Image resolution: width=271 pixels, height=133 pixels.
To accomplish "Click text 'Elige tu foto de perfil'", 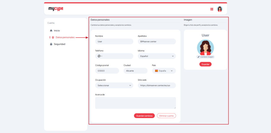I will 193,25.
